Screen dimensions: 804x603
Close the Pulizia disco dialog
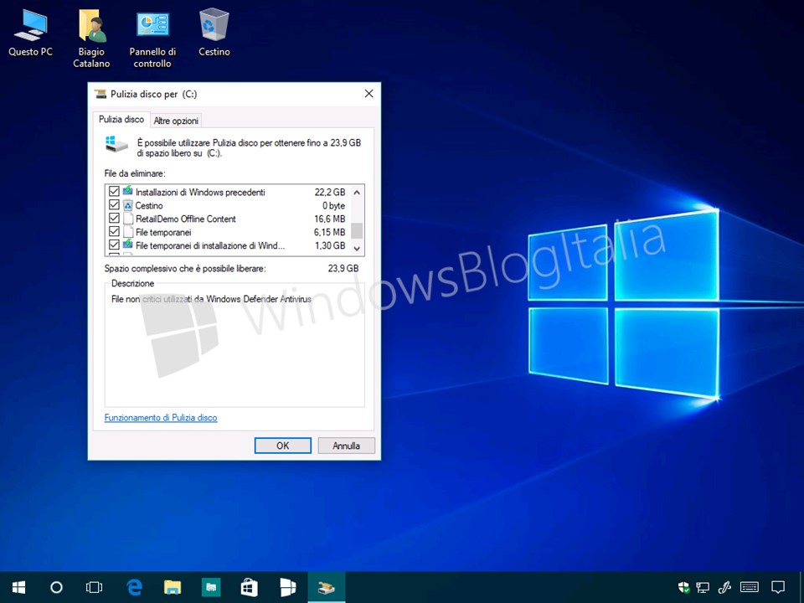point(368,94)
